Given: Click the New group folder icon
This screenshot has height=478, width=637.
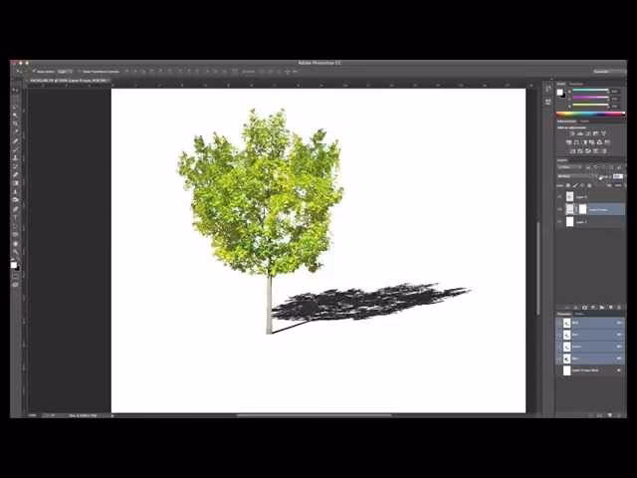Looking at the screenshot, I should pos(601,308).
